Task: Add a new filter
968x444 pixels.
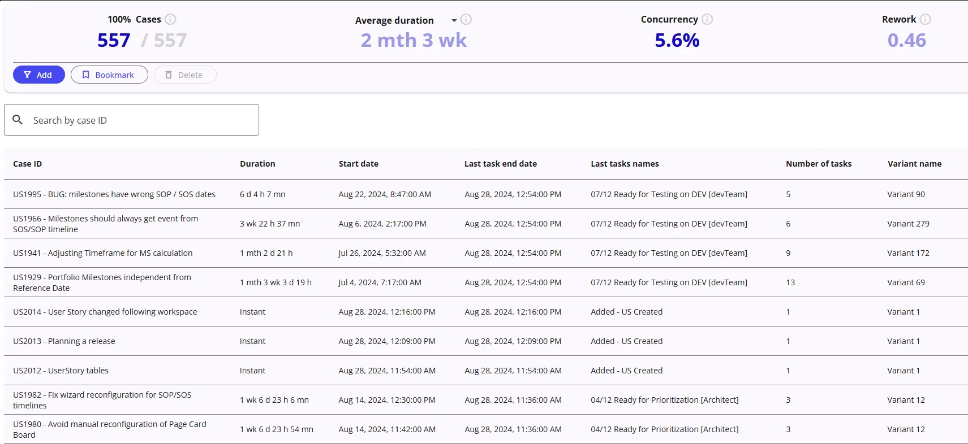Action: tap(38, 75)
